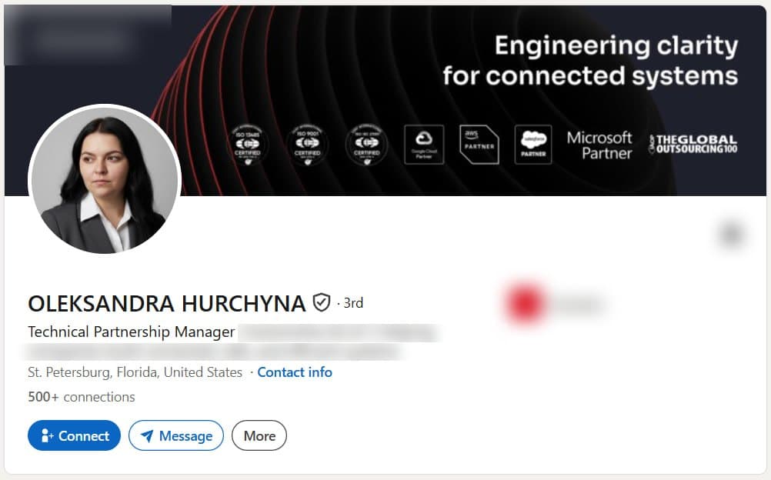Open the More options button
This screenshot has height=480, width=771.
259,435
